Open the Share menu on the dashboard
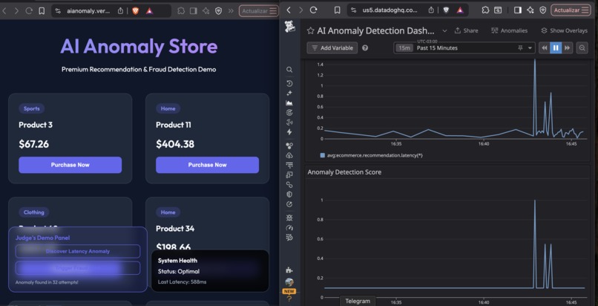The height and width of the screenshot is (306, 598). [466, 30]
